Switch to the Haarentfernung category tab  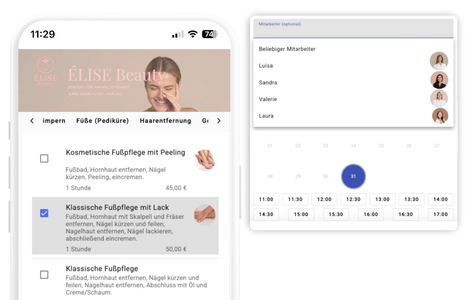point(165,121)
